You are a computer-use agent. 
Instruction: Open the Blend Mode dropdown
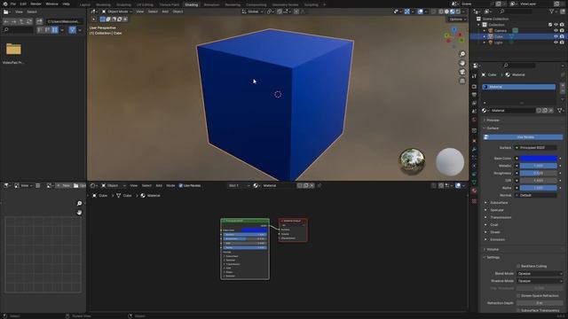point(540,274)
